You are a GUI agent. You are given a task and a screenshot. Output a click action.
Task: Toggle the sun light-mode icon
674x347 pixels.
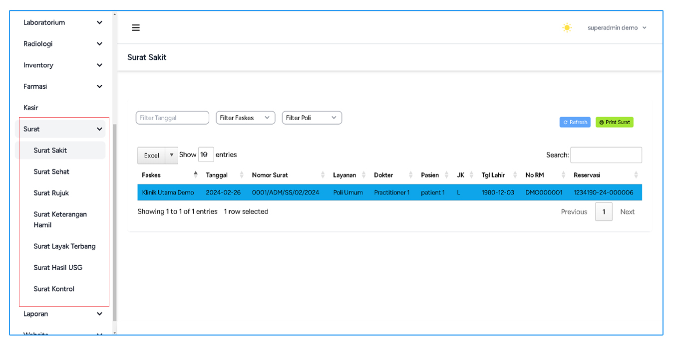point(567,28)
